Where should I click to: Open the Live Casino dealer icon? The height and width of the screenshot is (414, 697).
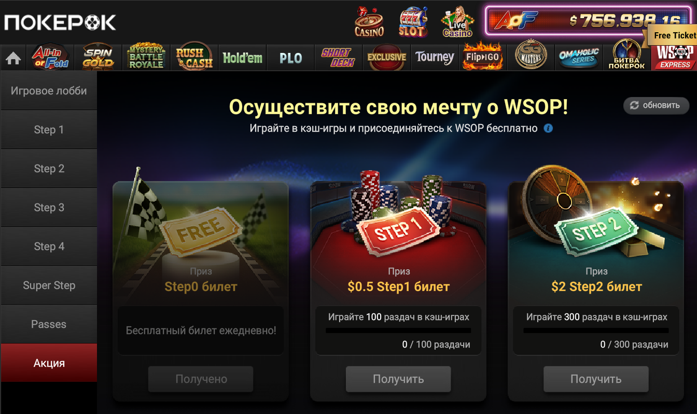tap(457, 21)
